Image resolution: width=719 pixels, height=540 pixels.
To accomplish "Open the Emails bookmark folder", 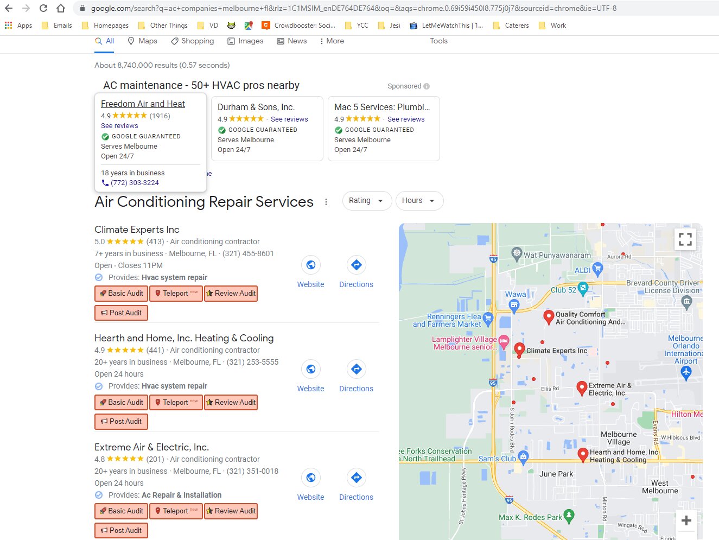I will [56, 26].
